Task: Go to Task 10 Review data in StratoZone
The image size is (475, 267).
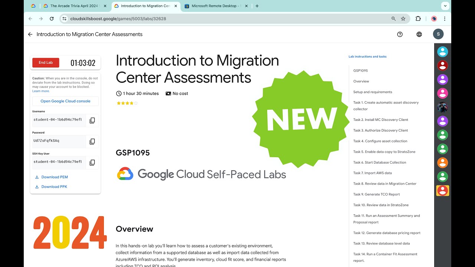Action: click(x=381, y=205)
